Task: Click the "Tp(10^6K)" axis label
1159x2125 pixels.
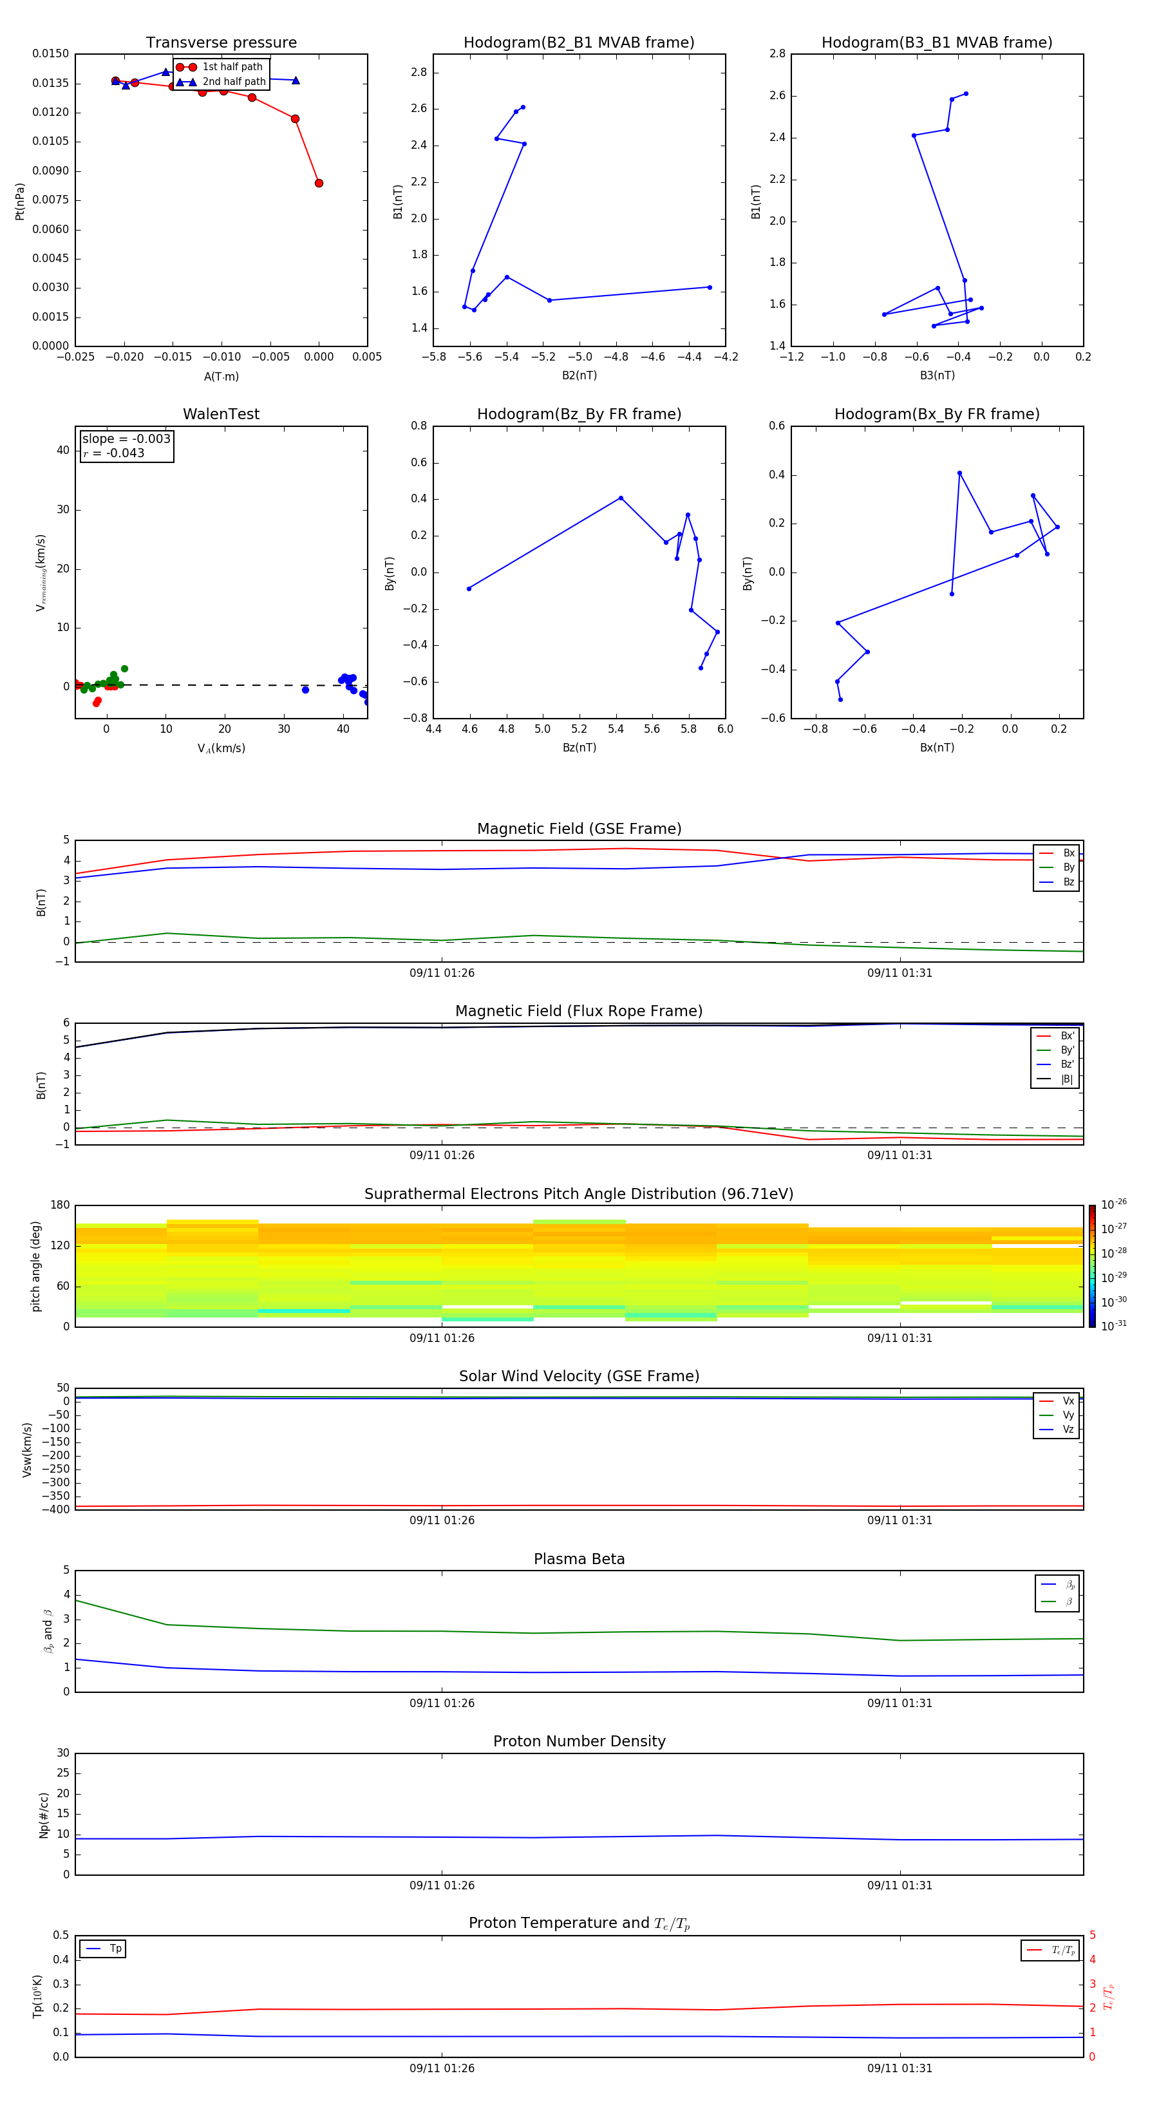Action: [37, 1996]
